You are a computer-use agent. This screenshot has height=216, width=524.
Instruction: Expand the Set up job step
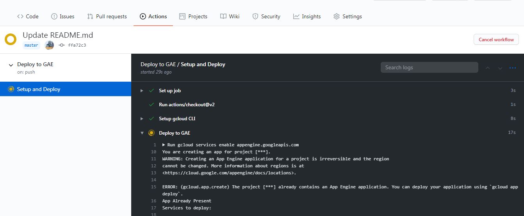point(142,91)
